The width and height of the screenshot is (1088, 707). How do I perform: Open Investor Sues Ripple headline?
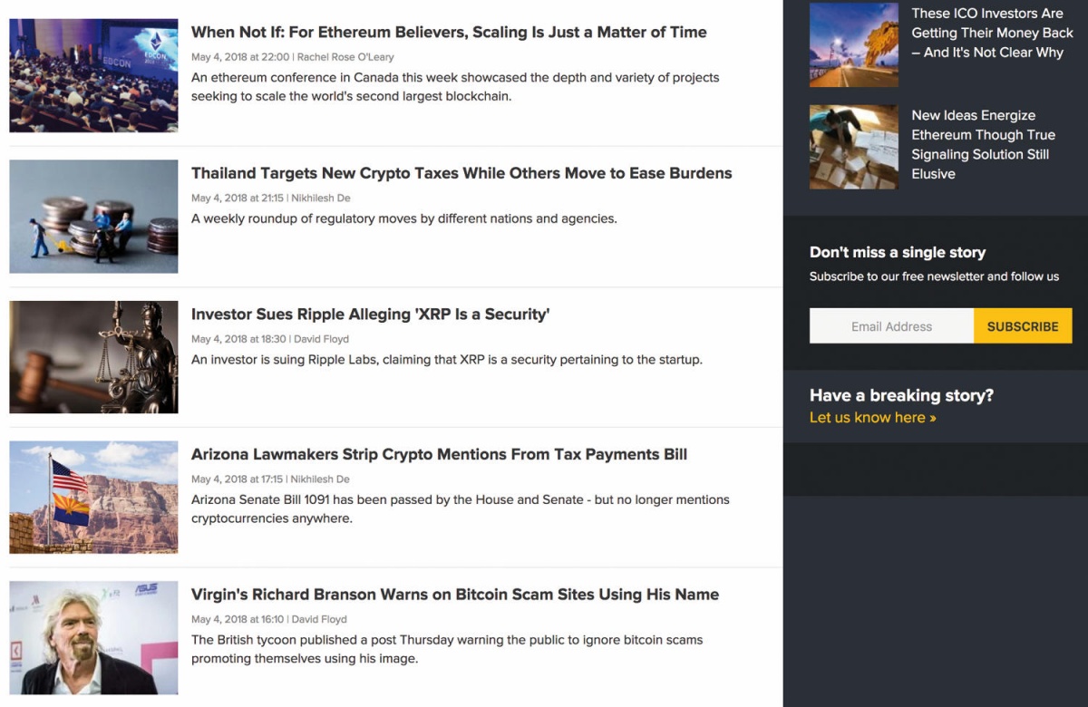tap(371, 314)
